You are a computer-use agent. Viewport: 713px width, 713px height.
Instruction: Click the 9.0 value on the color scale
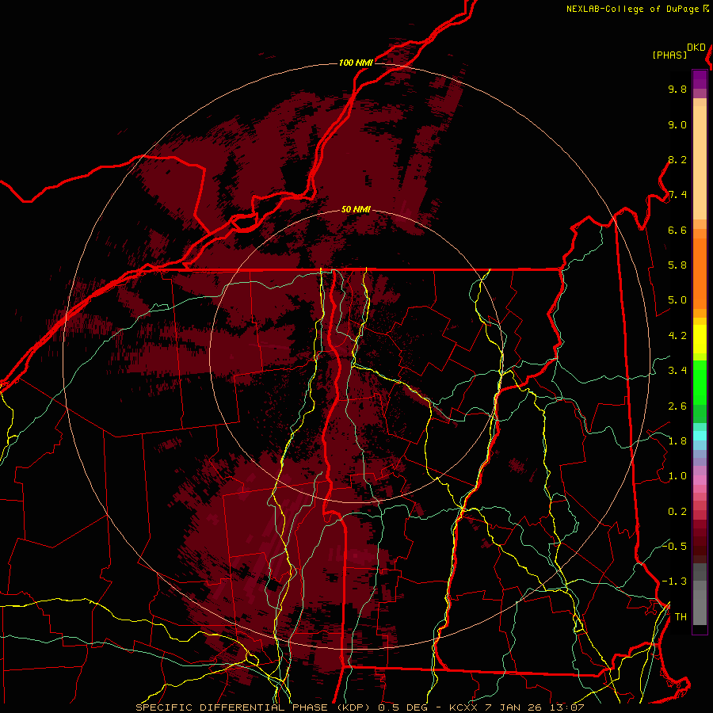(x=677, y=125)
